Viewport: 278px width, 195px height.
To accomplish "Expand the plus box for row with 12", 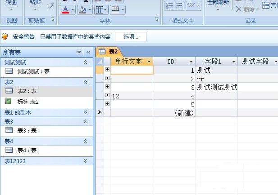I will point(107,95).
